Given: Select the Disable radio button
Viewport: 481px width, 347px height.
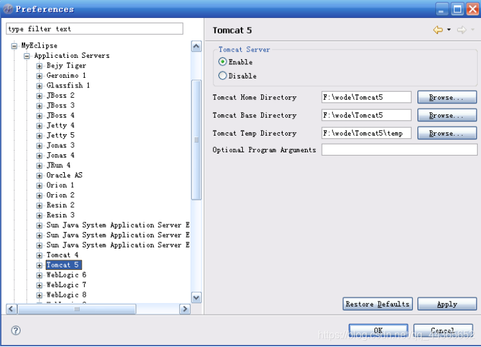Looking at the screenshot, I should click(223, 76).
